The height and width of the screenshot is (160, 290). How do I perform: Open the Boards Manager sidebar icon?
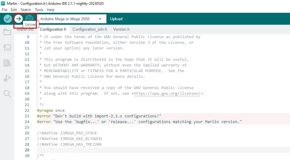7,47
